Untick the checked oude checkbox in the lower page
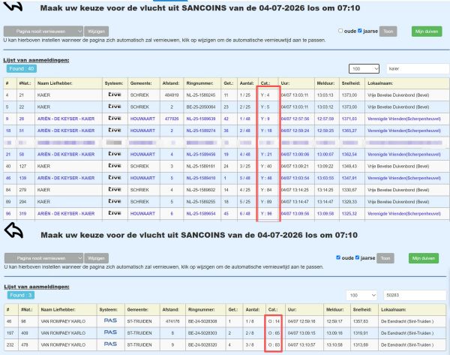The image size is (450, 355). point(338,257)
